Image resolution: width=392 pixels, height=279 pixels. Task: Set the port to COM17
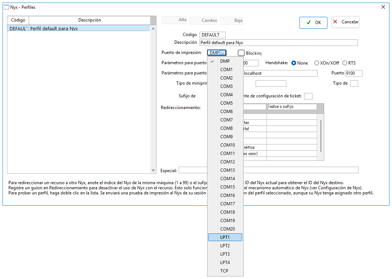click(225, 204)
